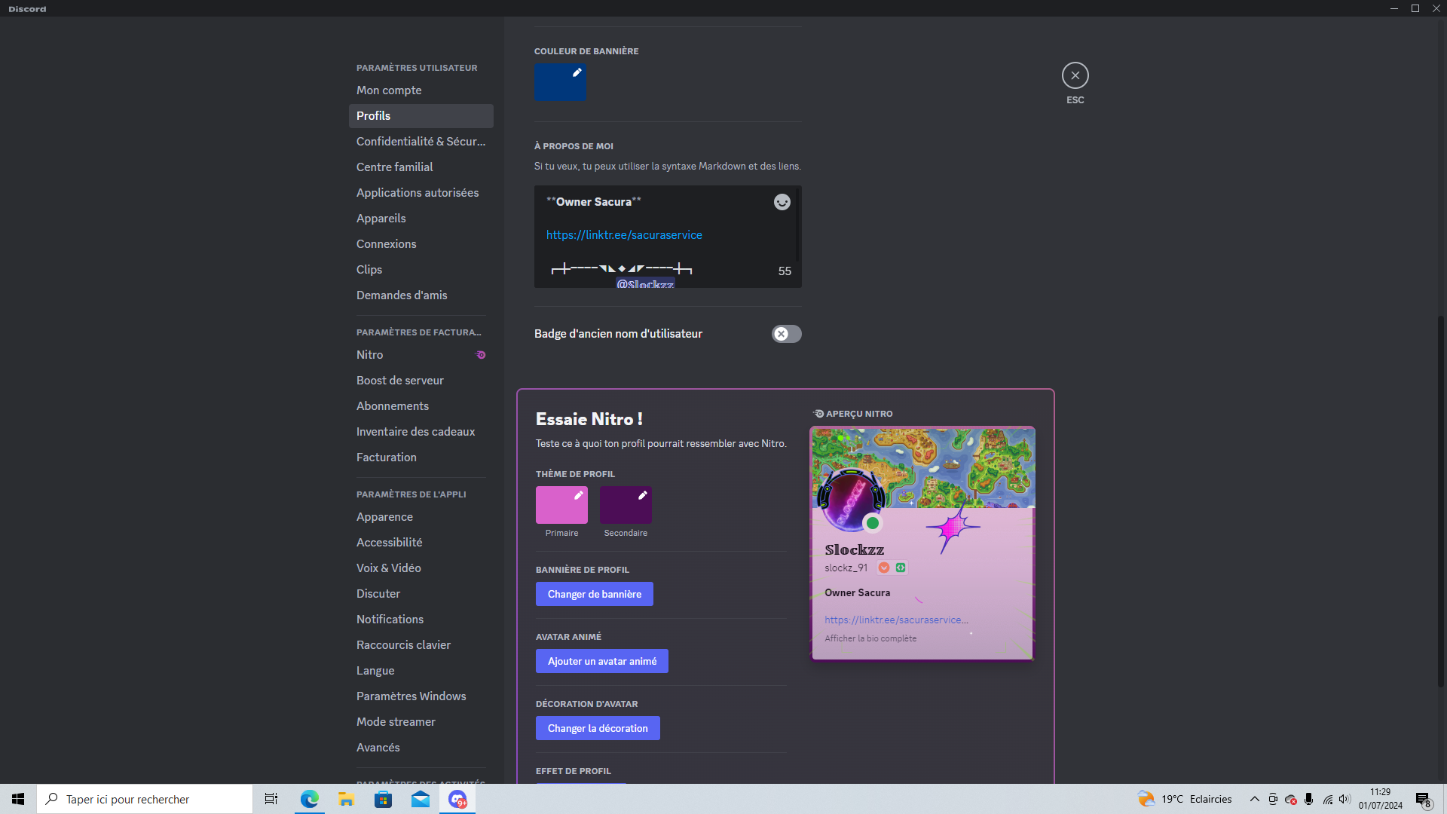Open Confidentialité & Sécurité settings
The image size is (1447, 814).
421,142
